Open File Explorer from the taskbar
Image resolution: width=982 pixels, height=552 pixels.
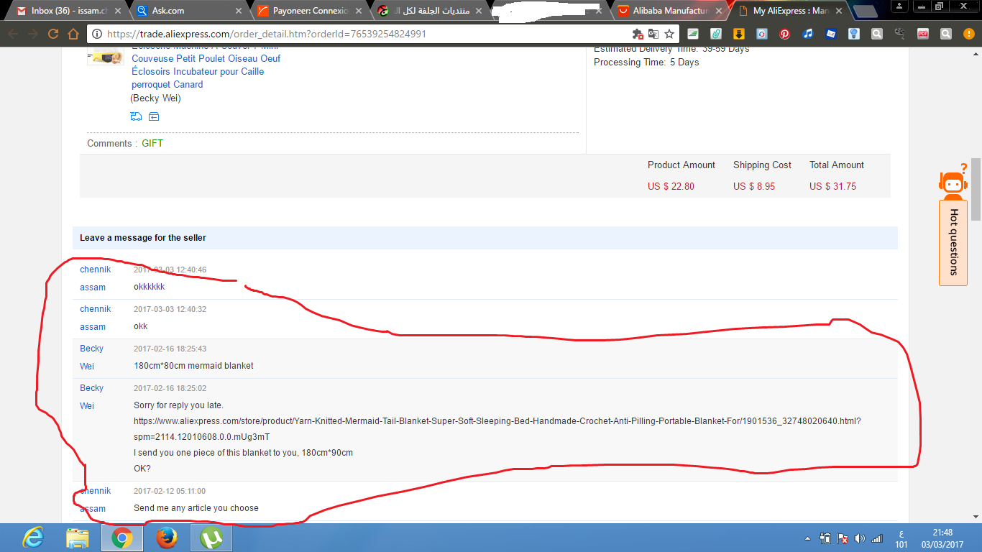(x=78, y=538)
